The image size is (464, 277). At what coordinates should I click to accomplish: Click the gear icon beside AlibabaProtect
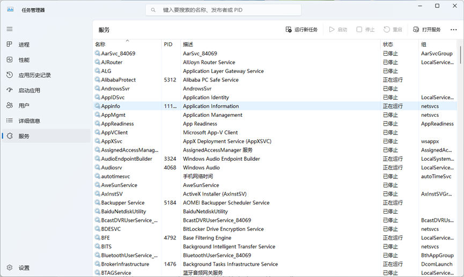pyautogui.click(x=97, y=79)
